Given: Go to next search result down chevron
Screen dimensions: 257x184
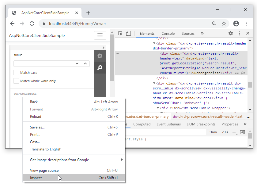Looking at the screenshot, I should pos(77,63).
